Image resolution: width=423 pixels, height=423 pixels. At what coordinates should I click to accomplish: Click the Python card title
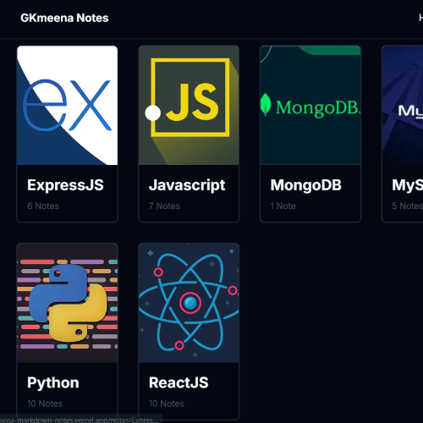[53, 383]
